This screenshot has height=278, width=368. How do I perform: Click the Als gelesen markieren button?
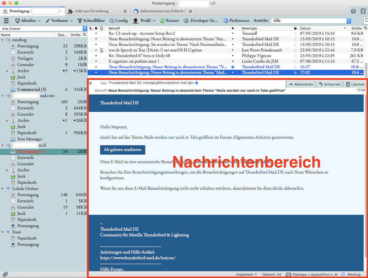(122, 150)
